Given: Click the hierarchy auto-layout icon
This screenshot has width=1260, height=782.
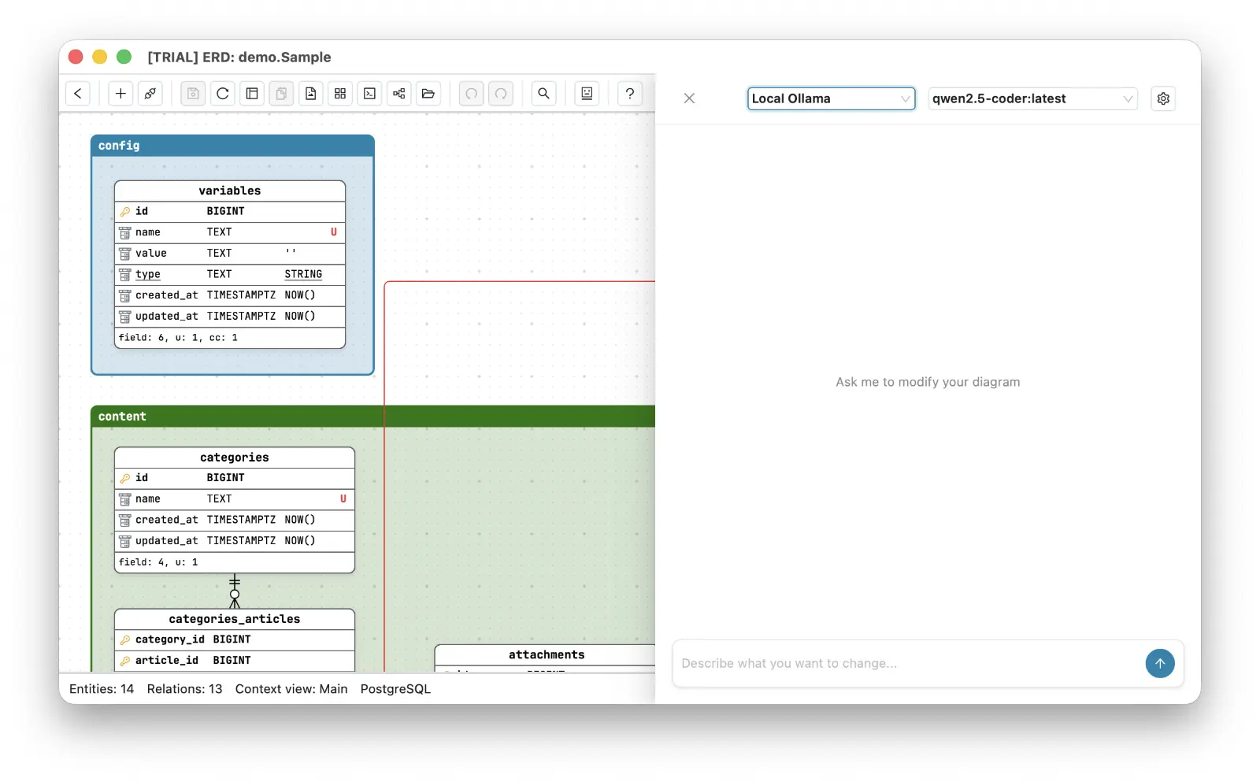Looking at the screenshot, I should pos(399,94).
